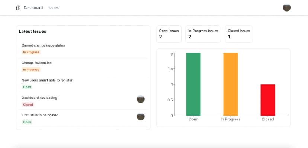Open issue Change favicon.ico
308x148 pixels.
[36, 63]
